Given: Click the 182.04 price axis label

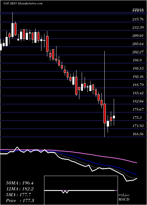Looking at the screenshot, I should 138,101.
